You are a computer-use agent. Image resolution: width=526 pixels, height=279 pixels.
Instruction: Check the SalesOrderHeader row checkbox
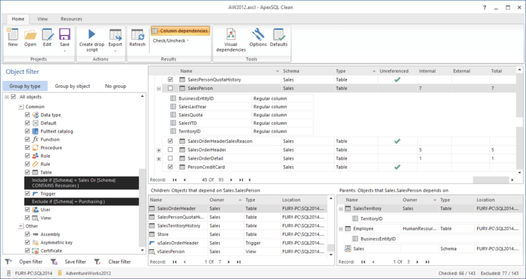click(170, 150)
